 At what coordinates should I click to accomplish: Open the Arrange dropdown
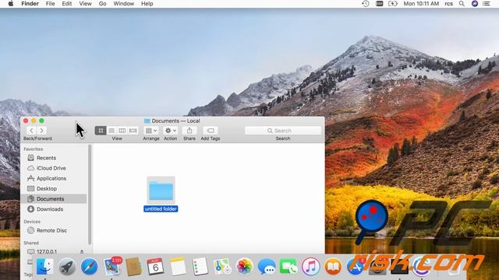(x=151, y=131)
